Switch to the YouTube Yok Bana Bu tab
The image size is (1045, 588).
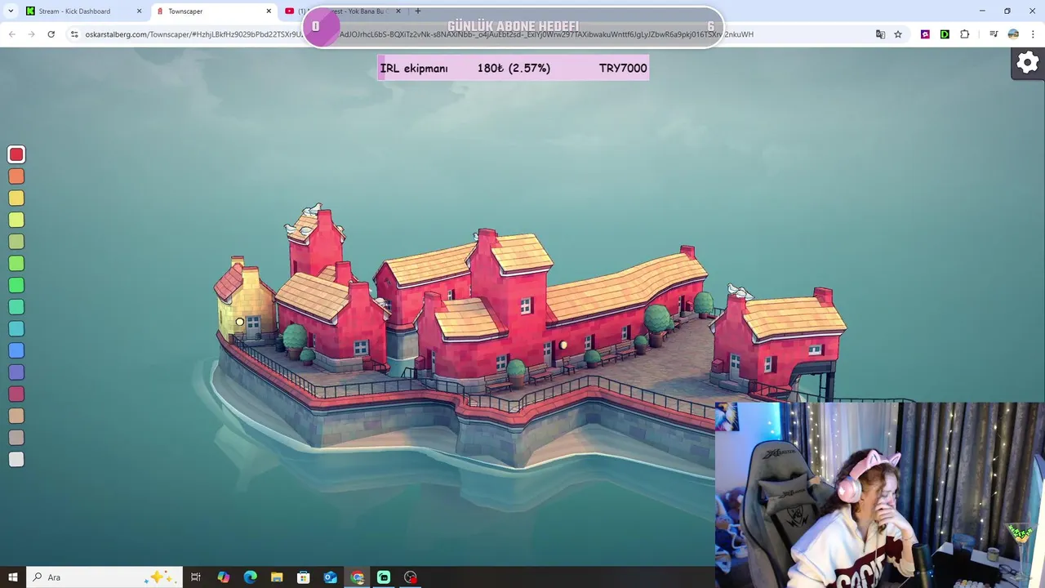click(x=341, y=11)
